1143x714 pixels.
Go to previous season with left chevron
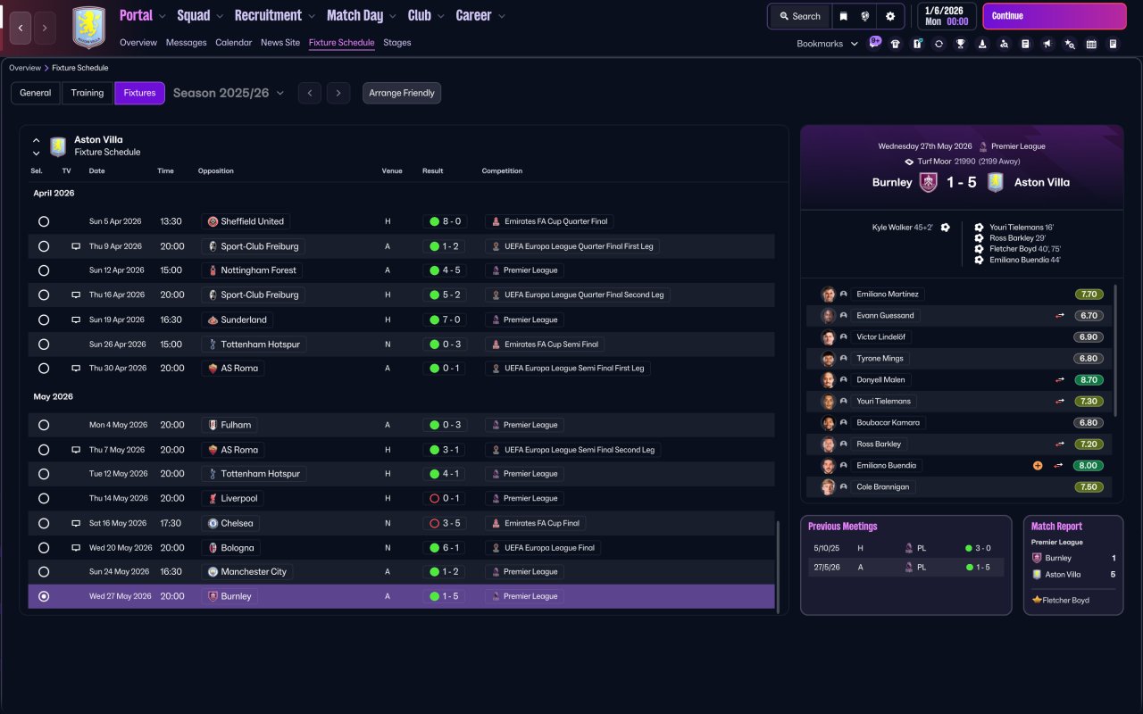pos(310,93)
